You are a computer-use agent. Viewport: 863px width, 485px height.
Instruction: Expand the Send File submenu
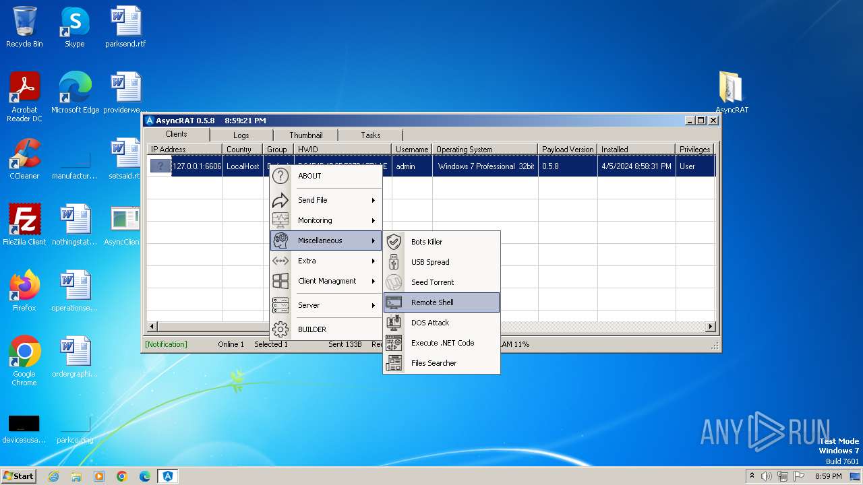pyautogui.click(x=326, y=200)
